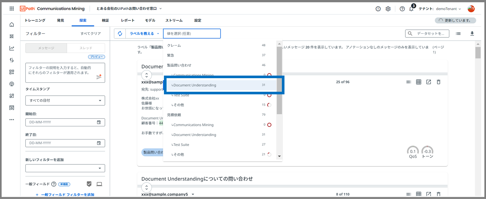
Task: Expand sender dropdown for xxx@sample.company5
Action: [193, 194]
